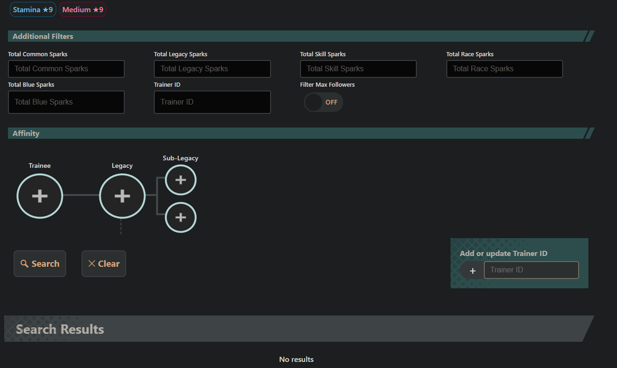Screen dimensions: 617x368
Task: Toggle the Filter Max Followers switch
Action: 324,102
